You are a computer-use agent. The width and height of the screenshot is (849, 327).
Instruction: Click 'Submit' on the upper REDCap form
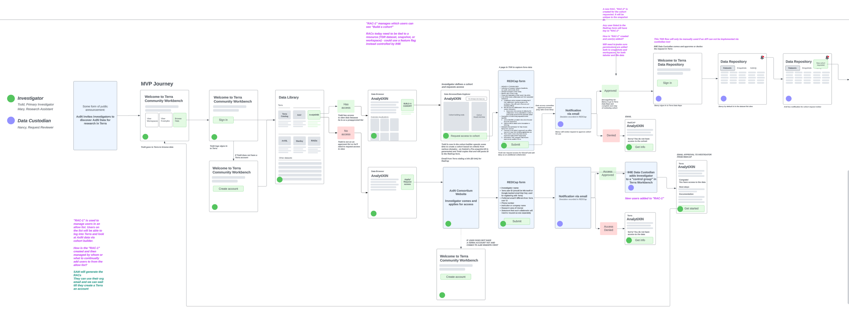(515, 145)
